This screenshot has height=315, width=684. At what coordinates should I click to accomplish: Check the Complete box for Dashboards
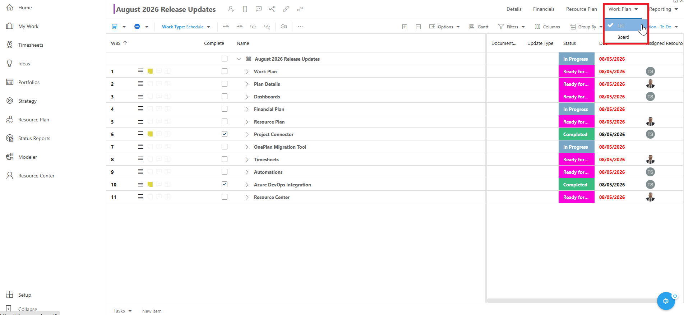click(225, 96)
